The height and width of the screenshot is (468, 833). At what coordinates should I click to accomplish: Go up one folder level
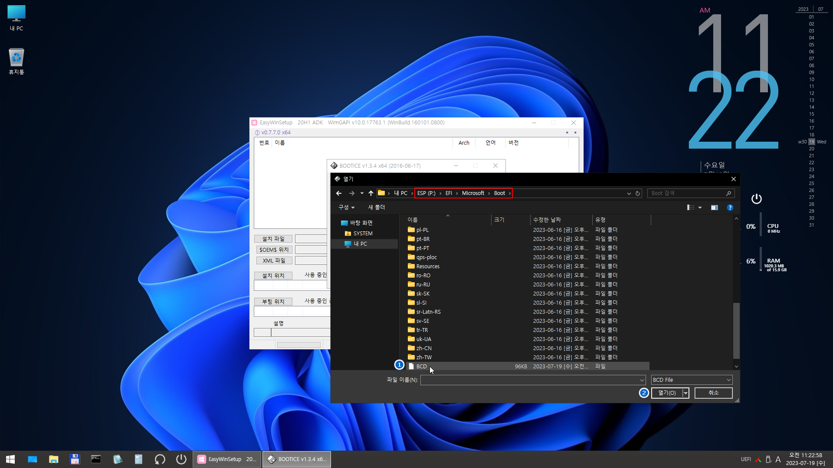(x=371, y=193)
